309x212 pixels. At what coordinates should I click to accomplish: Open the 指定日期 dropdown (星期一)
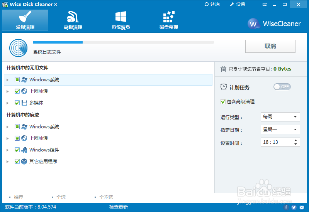pyautogui.click(x=280, y=130)
